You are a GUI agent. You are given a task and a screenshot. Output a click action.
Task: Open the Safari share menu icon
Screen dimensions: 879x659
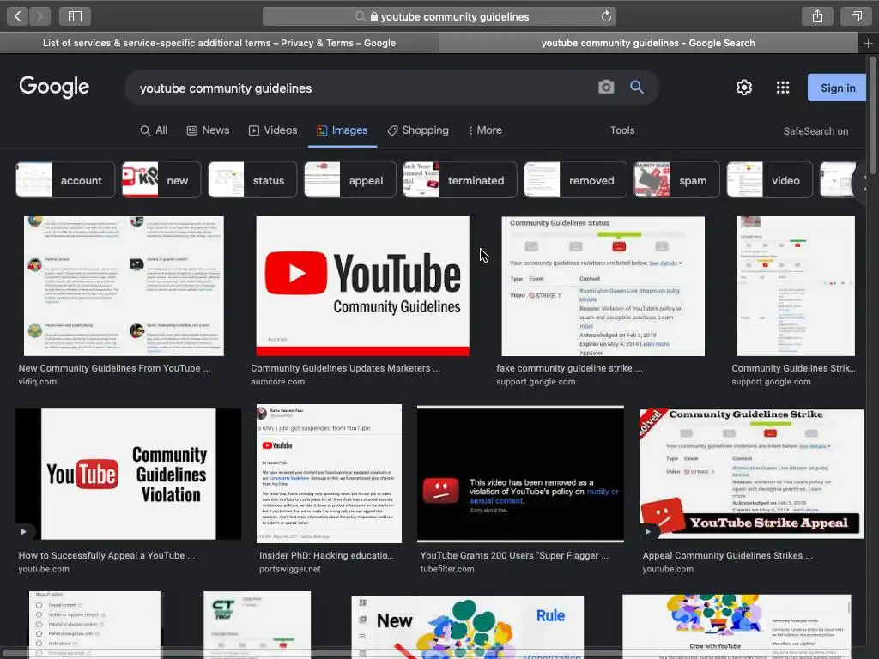(x=817, y=16)
